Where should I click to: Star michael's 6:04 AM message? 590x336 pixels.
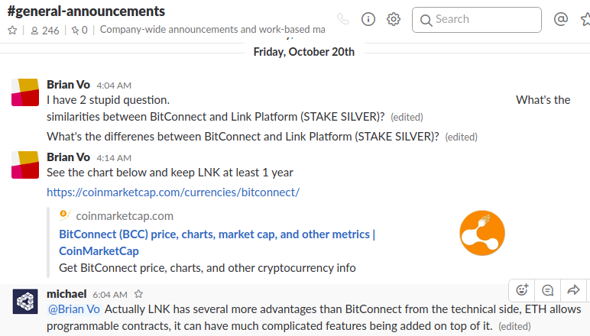point(139,293)
